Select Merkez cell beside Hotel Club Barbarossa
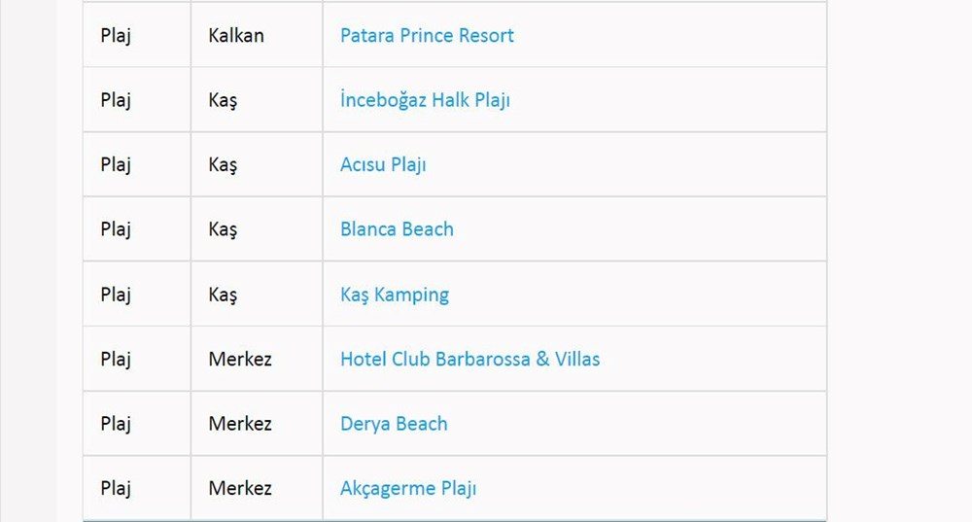The width and height of the screenshot is (972, 522). pos(240,359)
